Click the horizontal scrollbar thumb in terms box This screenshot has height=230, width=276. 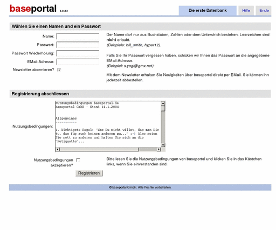(99, 149)
